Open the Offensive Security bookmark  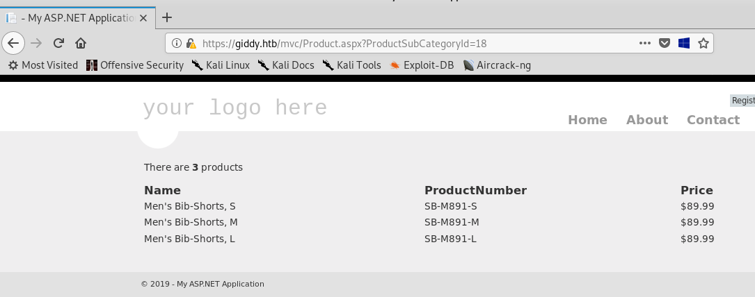pos(135,65)
